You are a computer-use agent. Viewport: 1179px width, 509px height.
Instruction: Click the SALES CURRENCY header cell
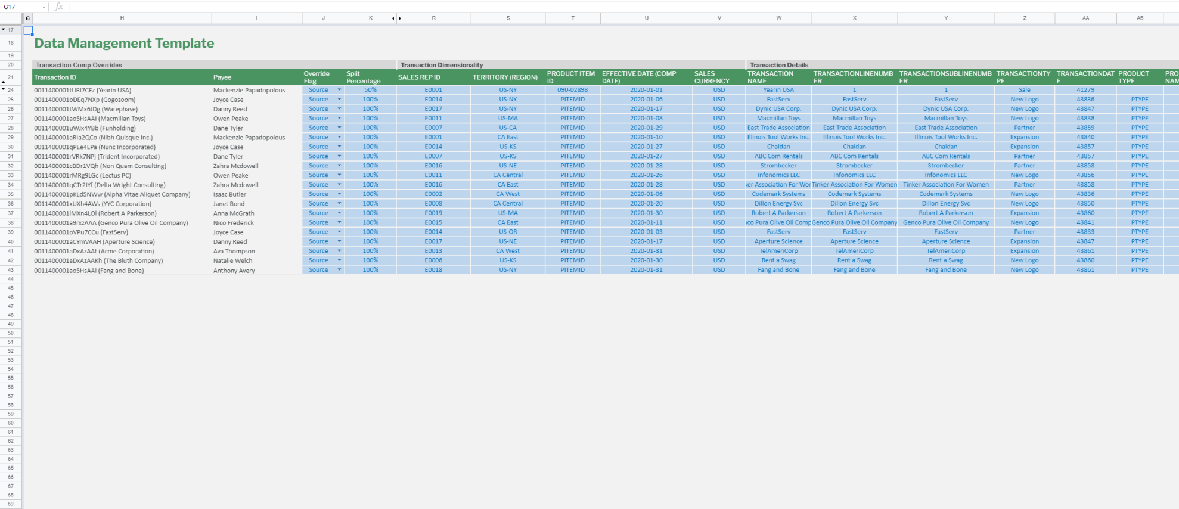[719, 77]
